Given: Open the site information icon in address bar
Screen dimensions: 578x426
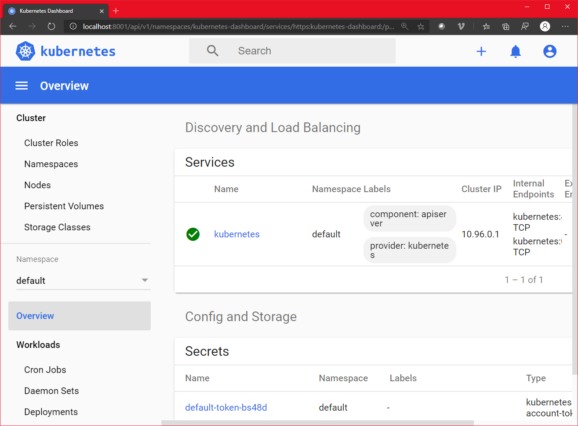Looking at the screenshot, I should [73, 26].
